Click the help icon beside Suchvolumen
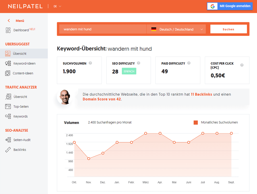The image size is (257, 194). (90, 63)
